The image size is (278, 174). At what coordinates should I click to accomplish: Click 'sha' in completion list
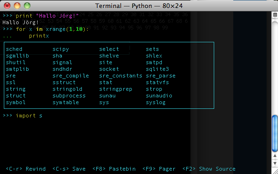point(57,56)
